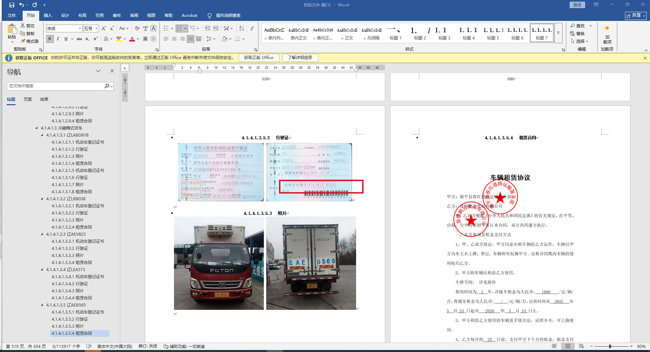Switch to the 布局 ribbon tab
Screen dimensions: 650x352
(82, 16)
